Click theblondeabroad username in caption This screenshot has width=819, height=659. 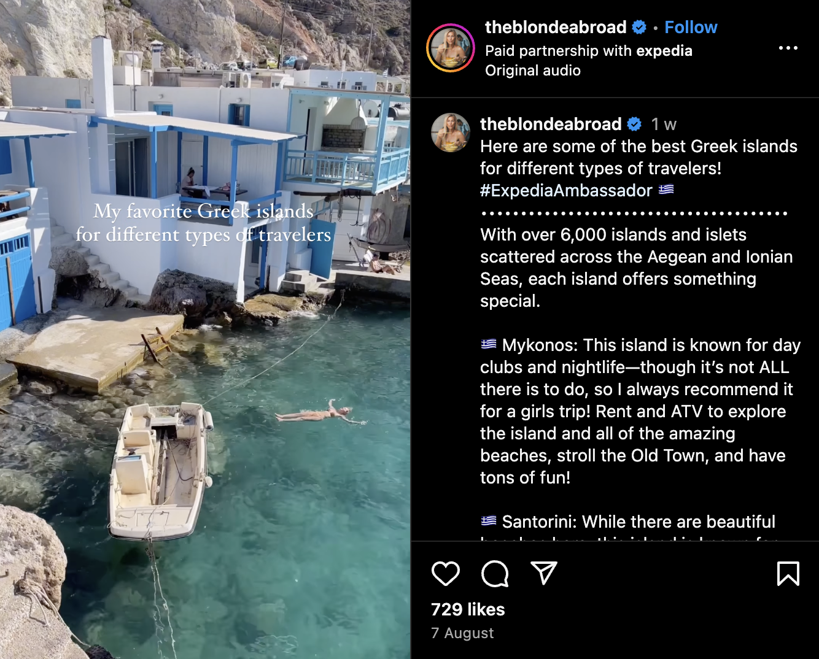pyautogui.click(x=551, y=124)
